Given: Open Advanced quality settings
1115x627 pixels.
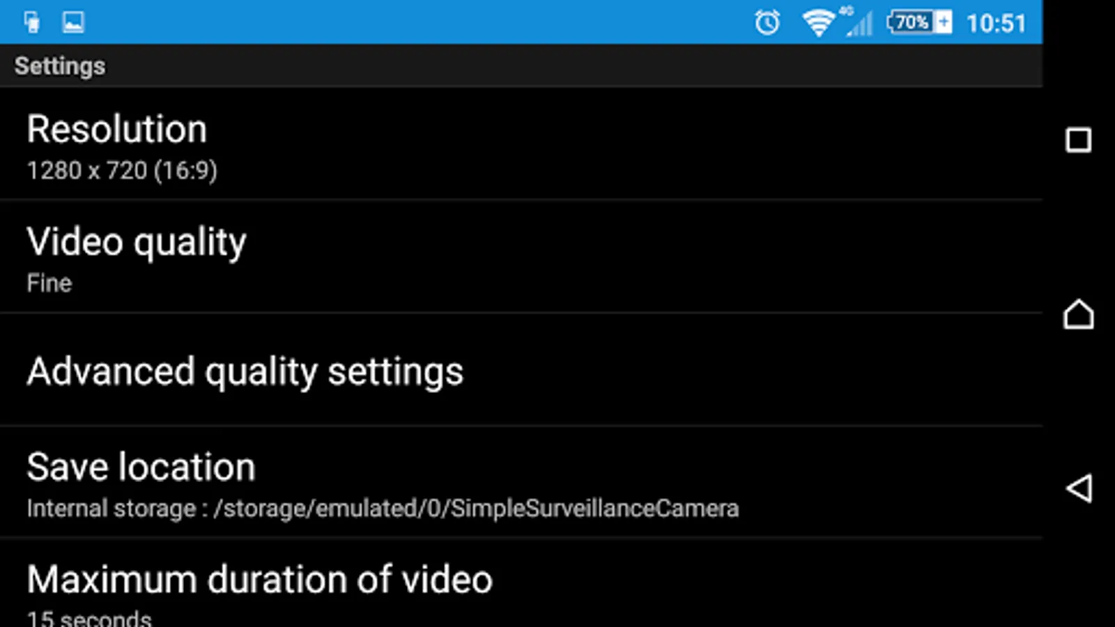Looking at the screenshot, I should (x=245, y=371).
